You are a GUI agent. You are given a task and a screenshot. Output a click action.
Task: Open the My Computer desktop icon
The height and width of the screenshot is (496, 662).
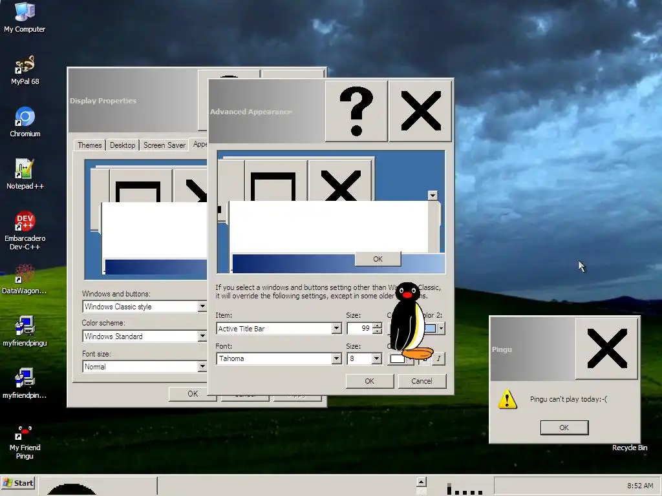[25, 17]
